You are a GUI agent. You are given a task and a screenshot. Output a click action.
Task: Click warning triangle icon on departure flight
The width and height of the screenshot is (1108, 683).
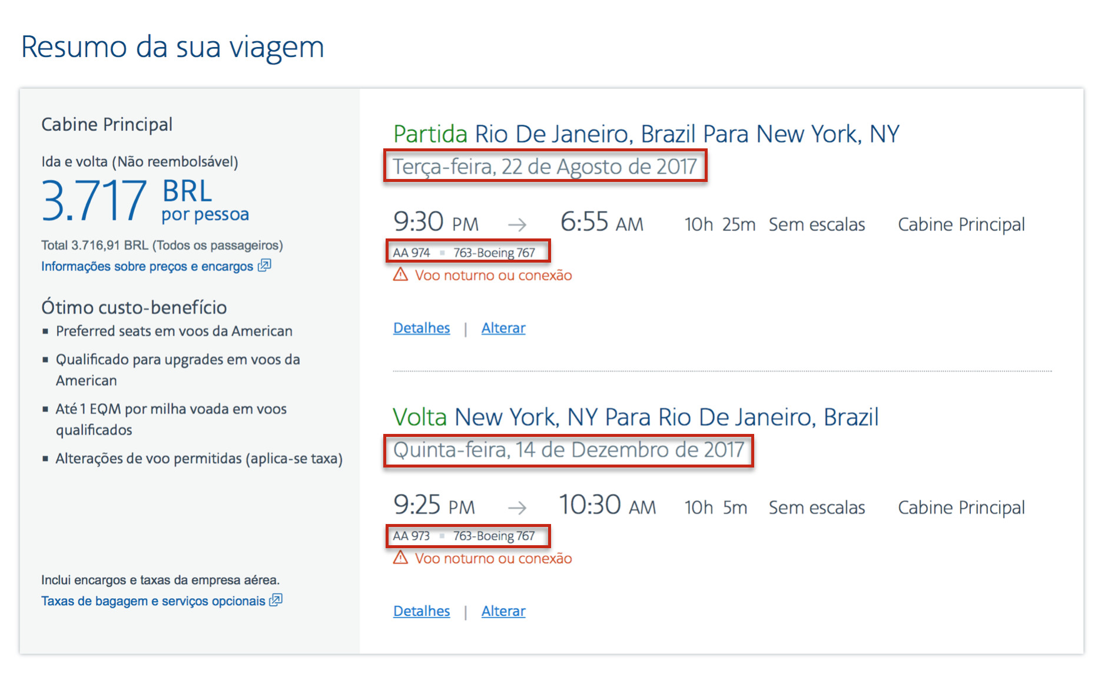(401, 274)
